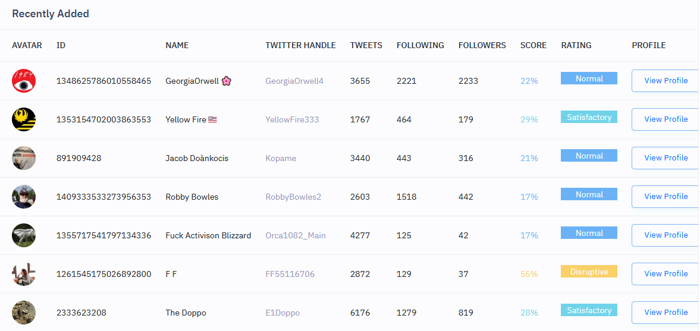700x331 pixels.
Task: Click Yellow Fire's Satisfactory rating badge
Action: 589,117
